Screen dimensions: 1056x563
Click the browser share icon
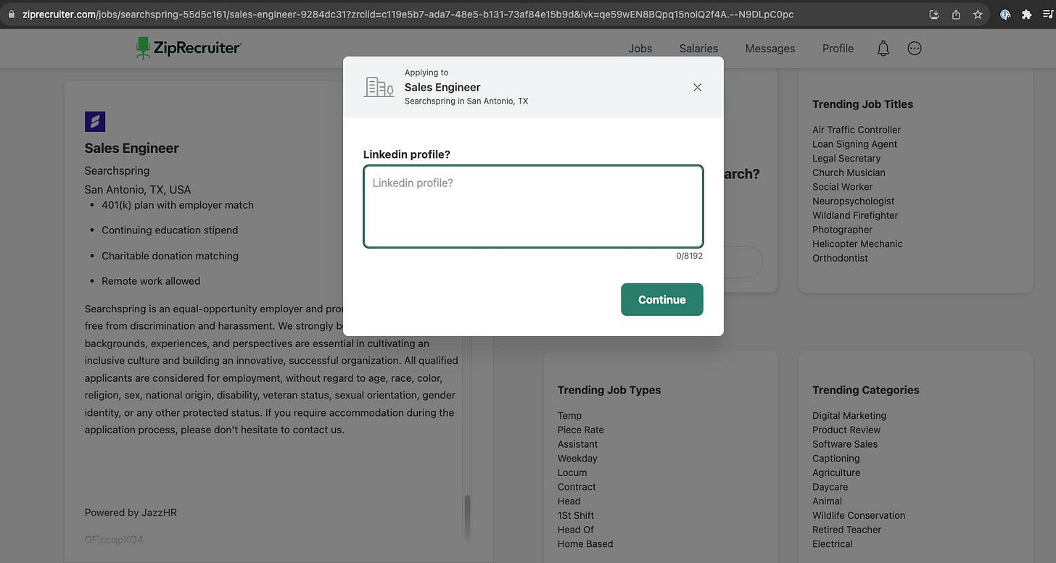pyautogui.click(x=956, y=14)
